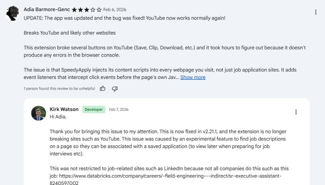The width and height of the screenshot is (325, 185).
Task: Click the thumbs up icon on Adia's review
Action: point(103,89)
